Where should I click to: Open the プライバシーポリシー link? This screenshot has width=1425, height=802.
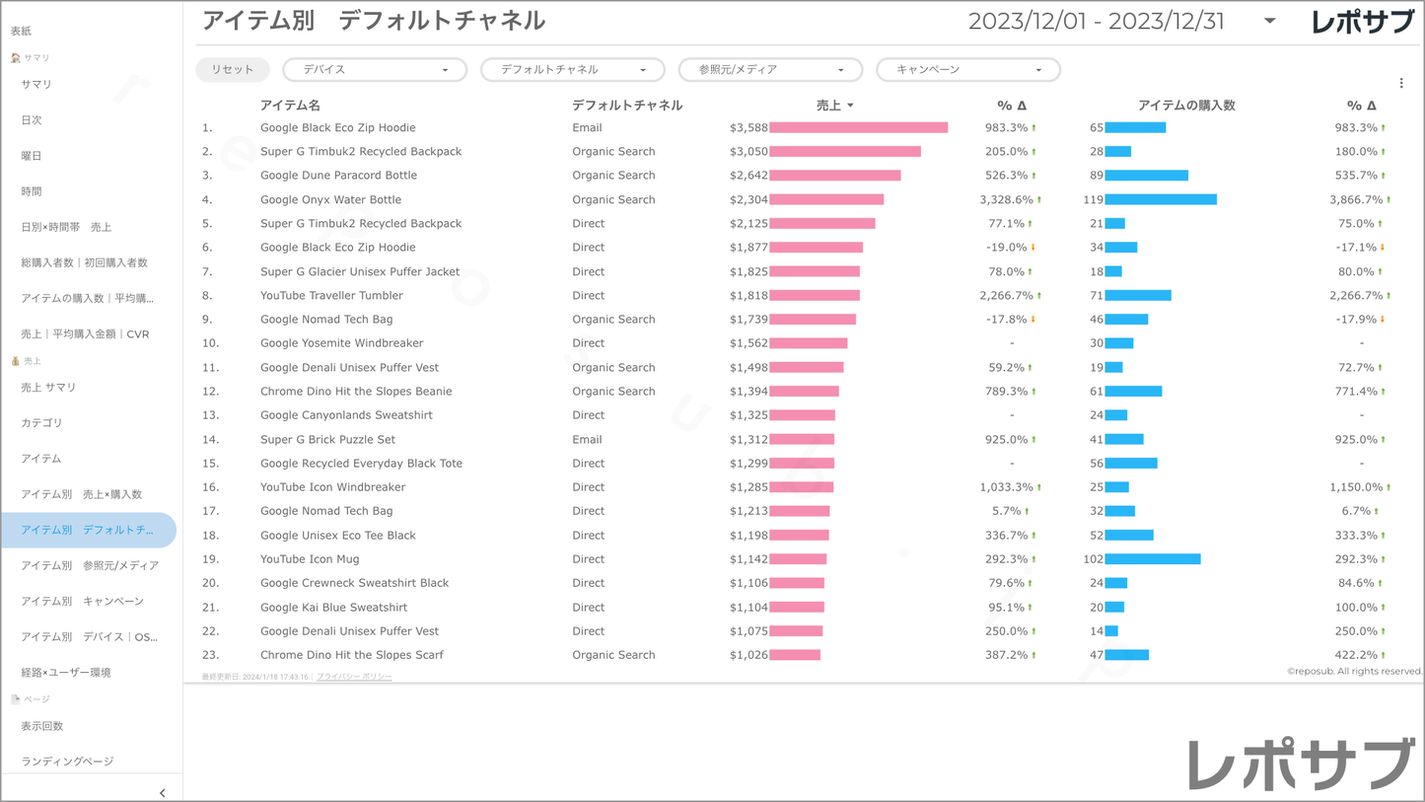click(x=354, y=677)
